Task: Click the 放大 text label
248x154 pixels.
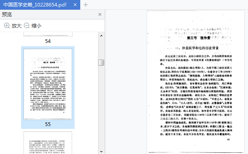Action: coord(17,26)
